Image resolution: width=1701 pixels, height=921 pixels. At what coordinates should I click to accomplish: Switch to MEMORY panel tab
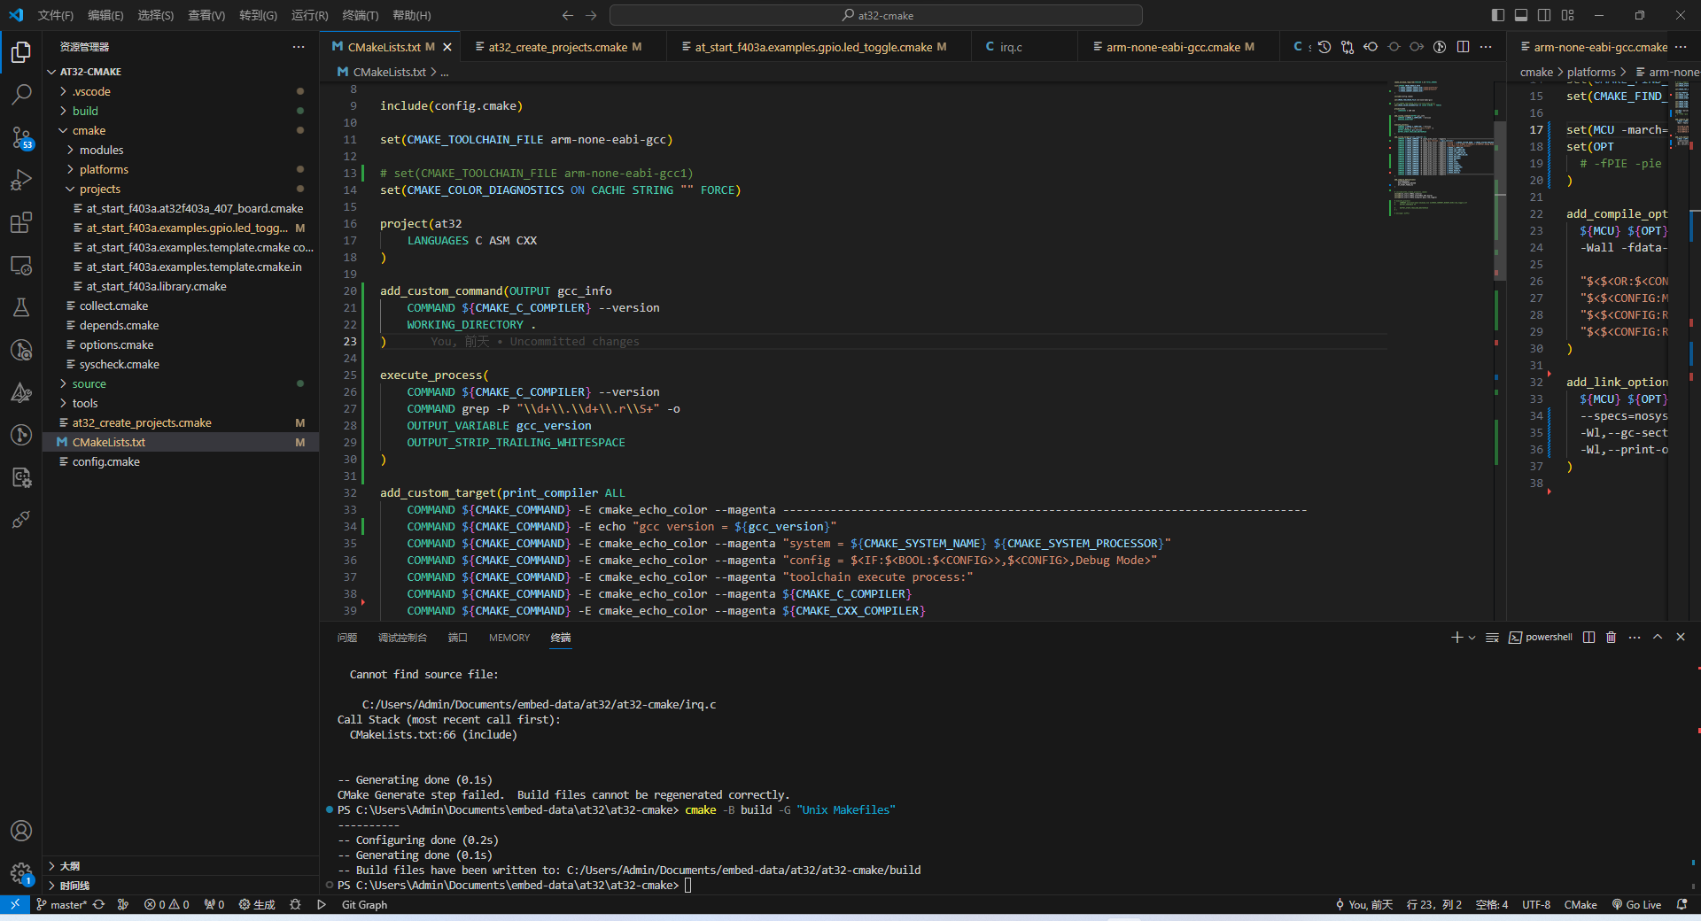(509, 638)
